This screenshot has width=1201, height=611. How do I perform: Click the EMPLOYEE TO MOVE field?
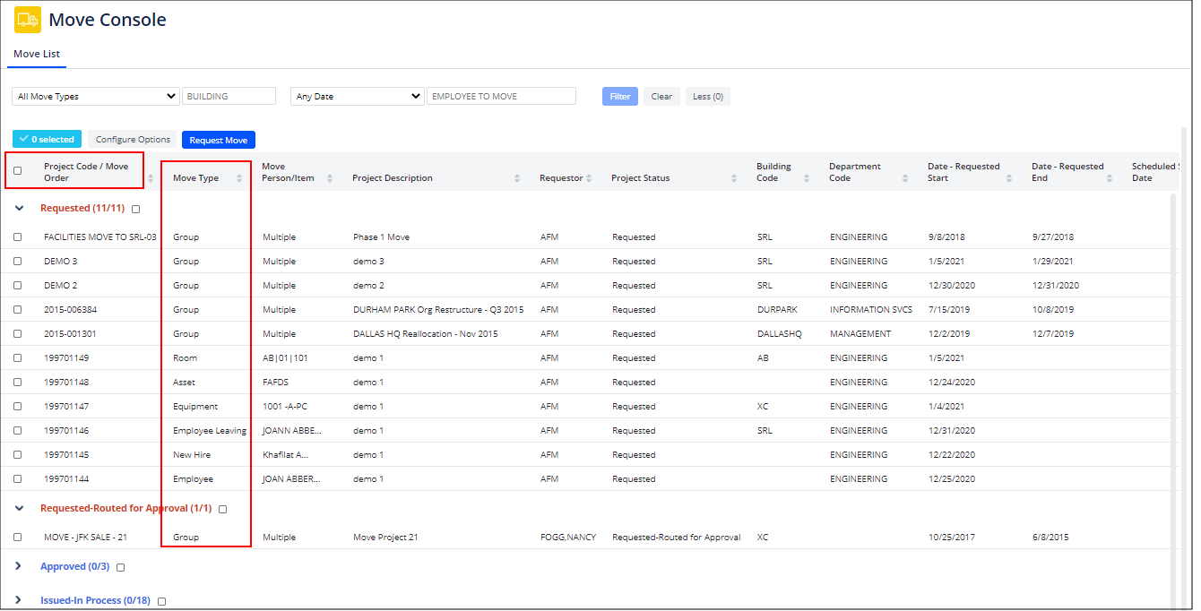pos(501,96)
